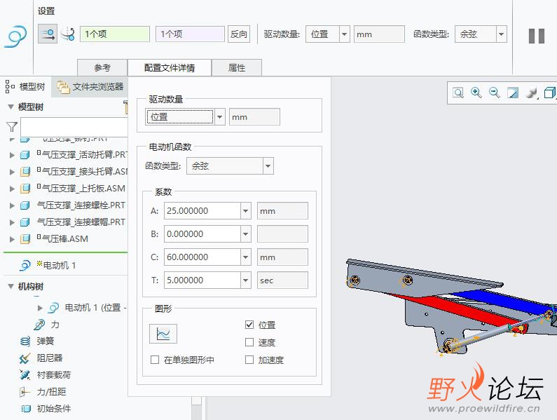Viewport: 557px width, 420px height.
Task: Select 力 item in mechanism tree
Action: click(55, 325)
